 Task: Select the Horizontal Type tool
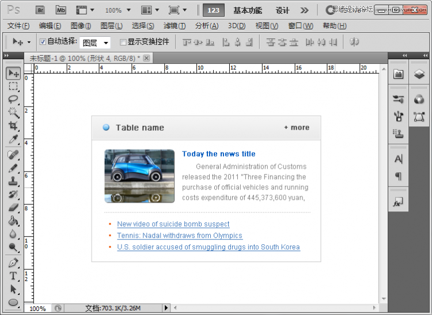(x=13, y=276)
